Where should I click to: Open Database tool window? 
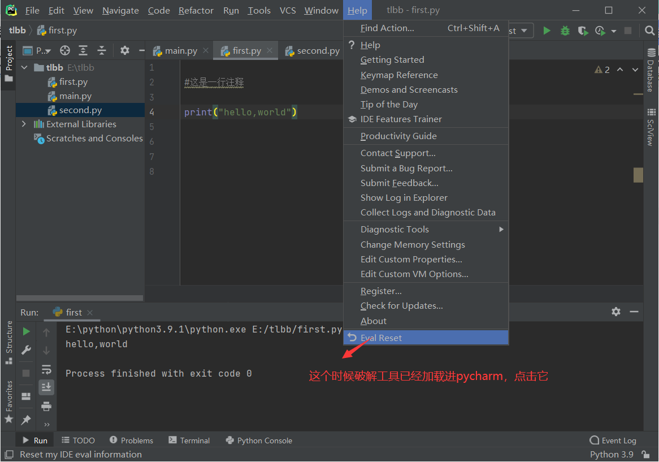pos(651,70)
